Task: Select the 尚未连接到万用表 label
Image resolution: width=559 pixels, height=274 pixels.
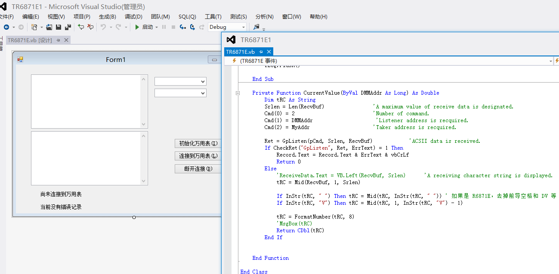Action: pyautogui.click(x=61, y=194)
